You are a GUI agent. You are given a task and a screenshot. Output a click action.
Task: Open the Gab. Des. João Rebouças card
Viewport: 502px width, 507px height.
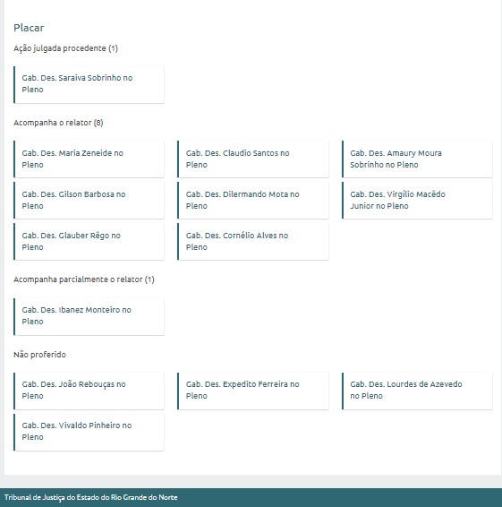tap(89, 391)
